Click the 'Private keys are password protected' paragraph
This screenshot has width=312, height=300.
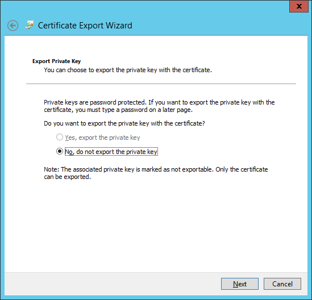point(159,106)
